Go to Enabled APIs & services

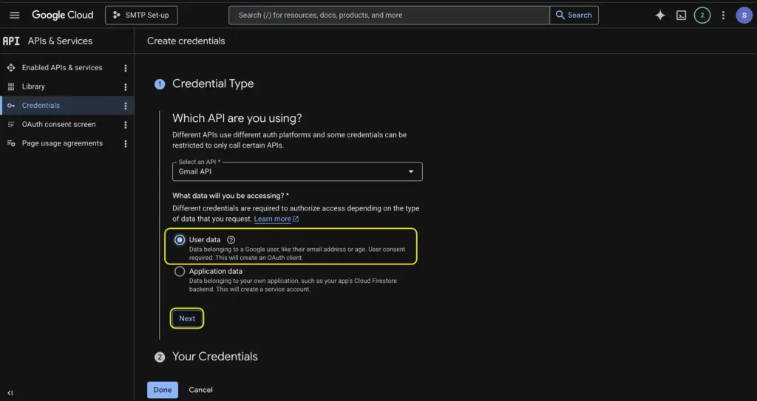point(62,67)
